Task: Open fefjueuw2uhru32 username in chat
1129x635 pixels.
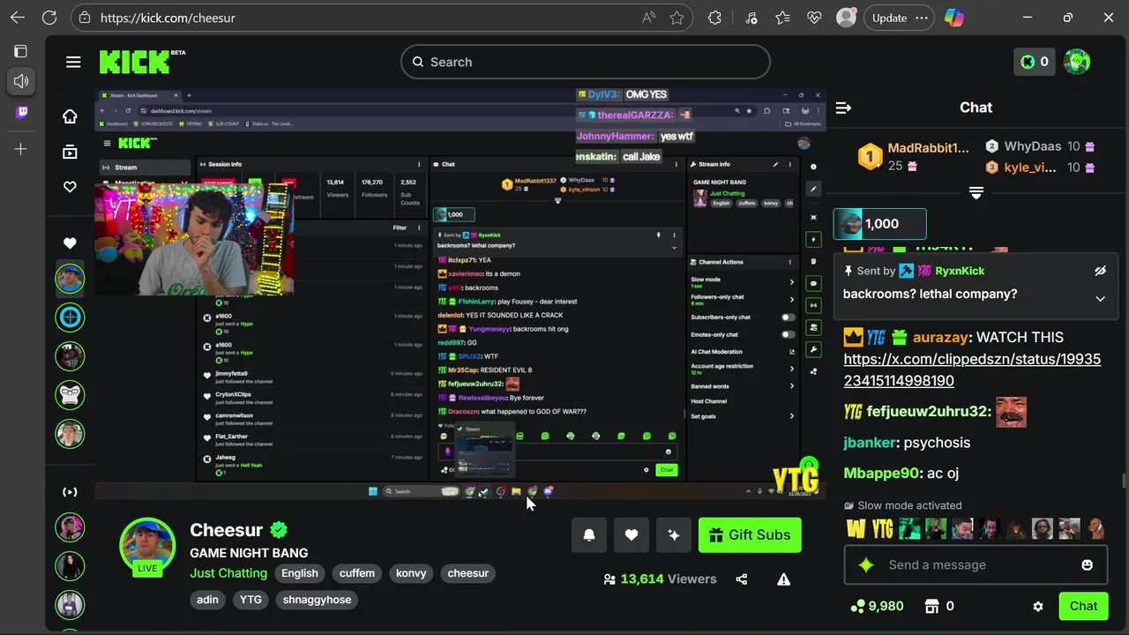Action: click(928, 411)
